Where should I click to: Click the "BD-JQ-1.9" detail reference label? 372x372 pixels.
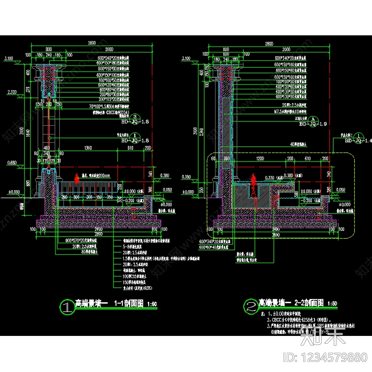(x=313, y=124)
